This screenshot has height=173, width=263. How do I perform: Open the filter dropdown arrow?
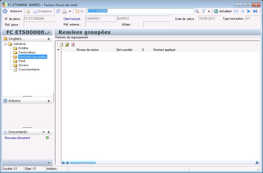(x=209, y=11)
